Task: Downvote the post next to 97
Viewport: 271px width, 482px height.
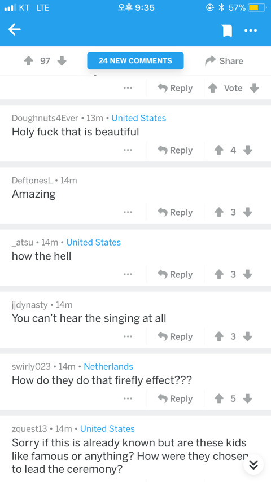Action: click(x=62, y=61)
